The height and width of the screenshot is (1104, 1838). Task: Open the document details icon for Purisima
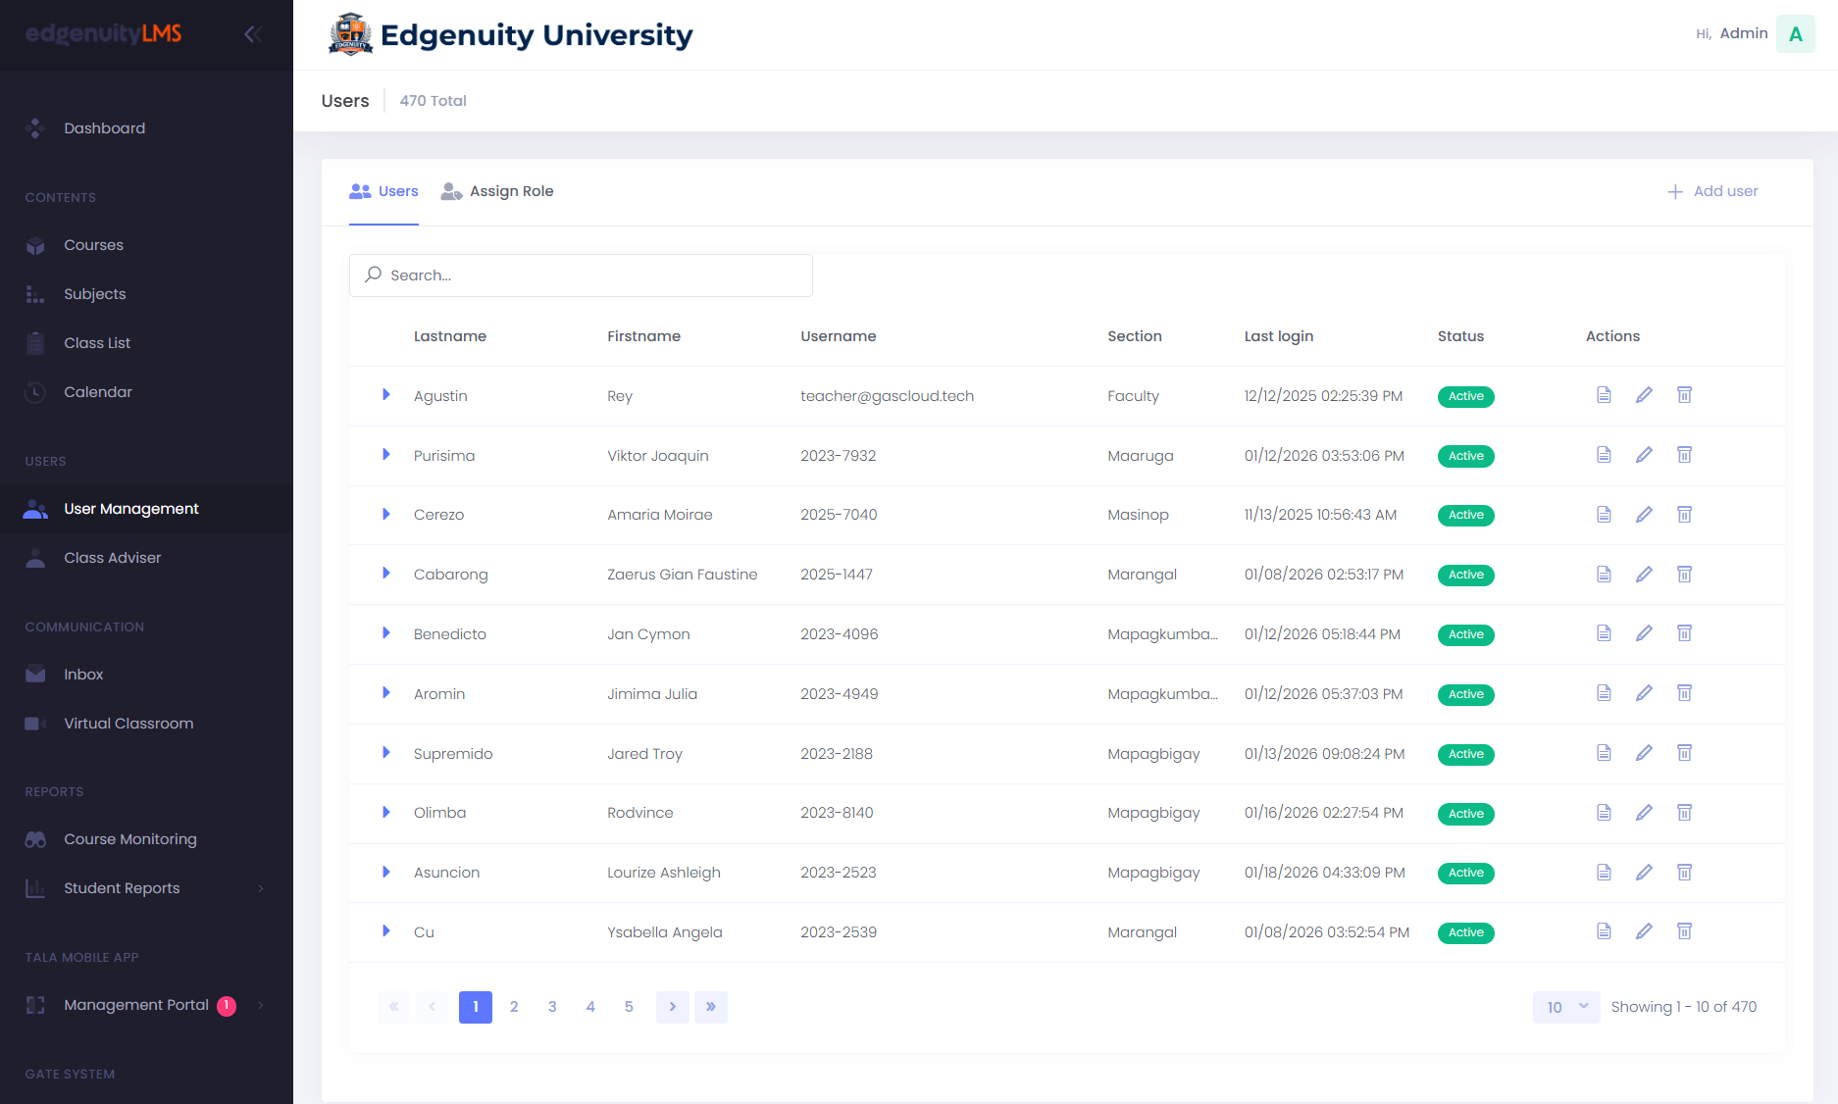point(1605,454)
